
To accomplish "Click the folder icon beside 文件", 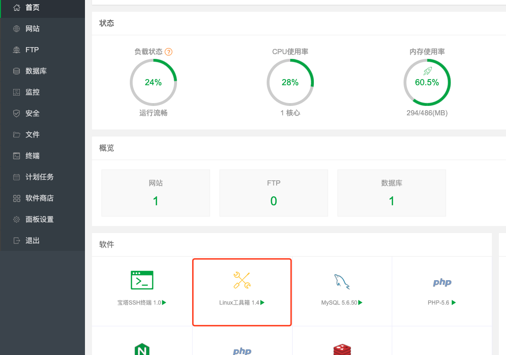I will coord(17,135).
